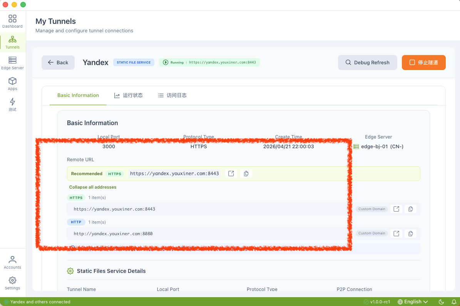Click the STATIC FILE SERVICE badge
The height and width of the screenshot is (306, 460).
(x=134, y=62)
